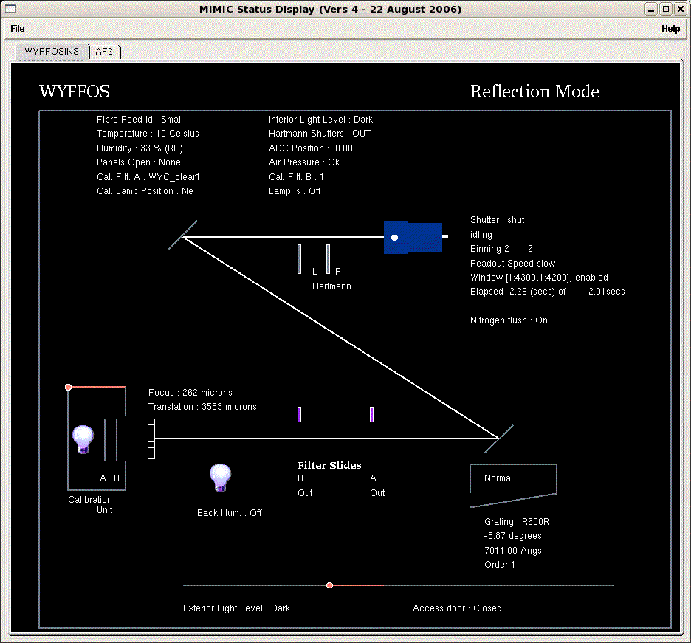
Task: Open the Help menu
Action: point(670,29)
